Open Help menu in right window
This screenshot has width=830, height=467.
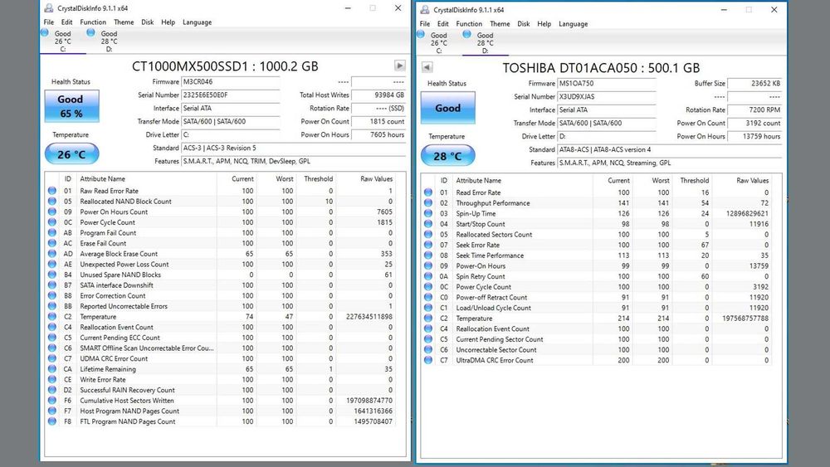click(x=544, y=24)
